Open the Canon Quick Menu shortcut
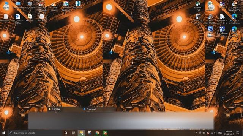 click(x=198, y=19)
